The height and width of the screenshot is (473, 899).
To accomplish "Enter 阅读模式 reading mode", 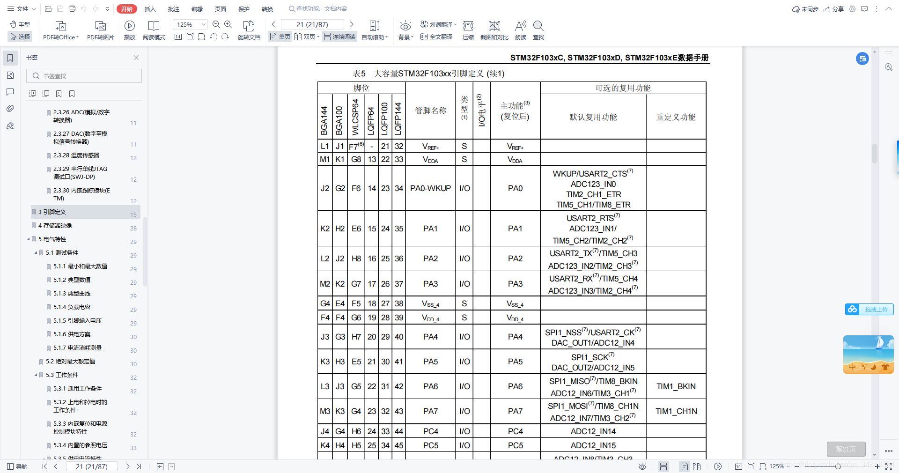I will pos(154,30).
